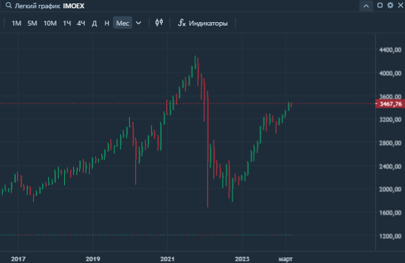Click the 2023 label on time axis
The image size is (405, 263).
[242, 259]
